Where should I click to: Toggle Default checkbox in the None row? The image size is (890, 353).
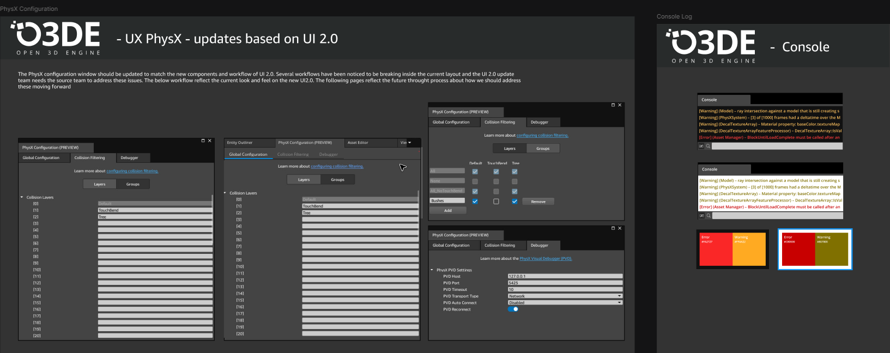tap(475, 181)
